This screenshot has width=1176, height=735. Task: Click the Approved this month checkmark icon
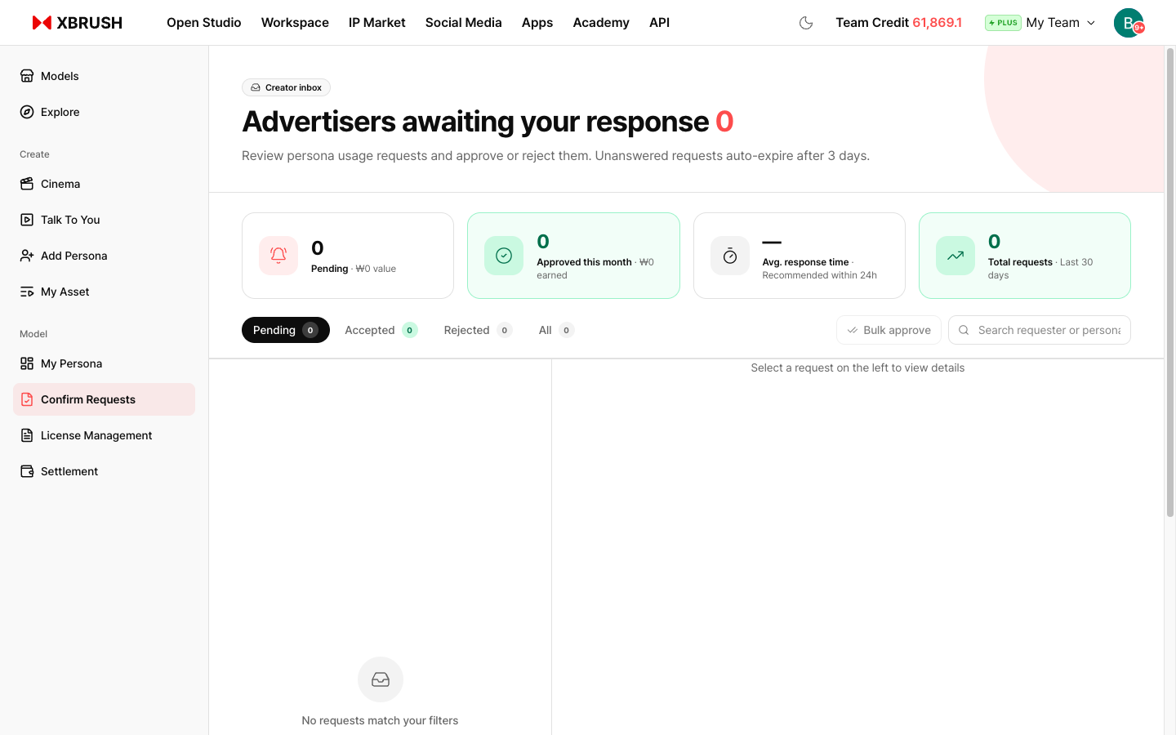pyautogui.click(x=504, y=256)
